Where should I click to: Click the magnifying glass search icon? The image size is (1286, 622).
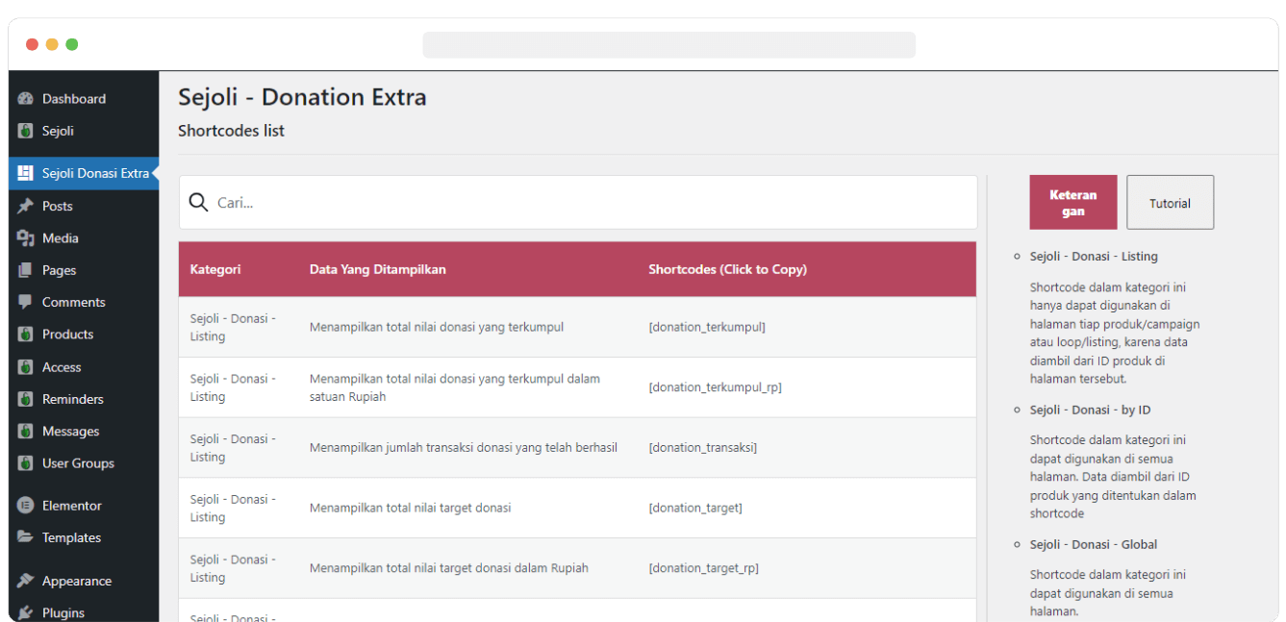click(198, 203)
